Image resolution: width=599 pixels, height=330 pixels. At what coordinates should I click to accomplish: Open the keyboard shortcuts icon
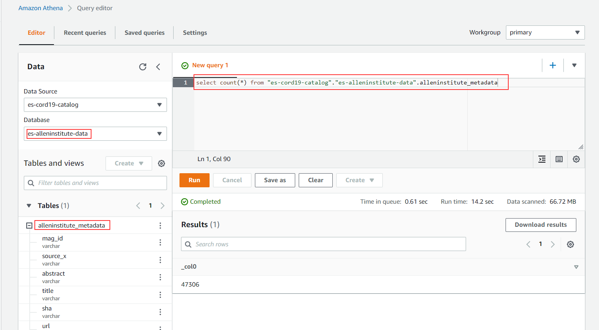click(559, 159)
